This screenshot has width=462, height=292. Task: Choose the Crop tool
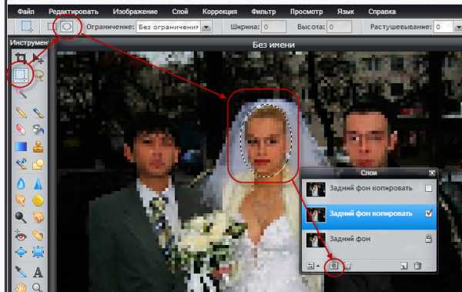[x=21, y=58]
